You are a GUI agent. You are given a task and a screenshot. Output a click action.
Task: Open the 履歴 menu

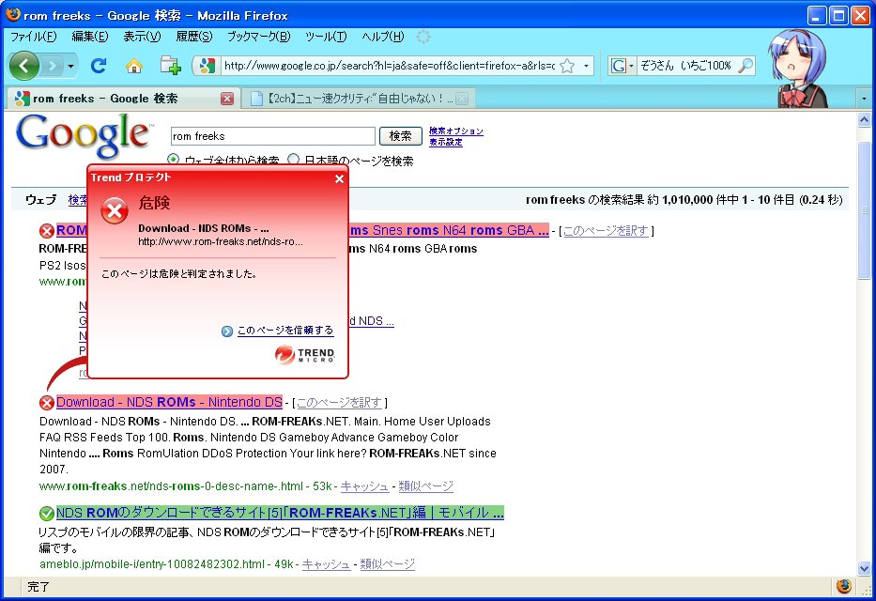point(193,37)
